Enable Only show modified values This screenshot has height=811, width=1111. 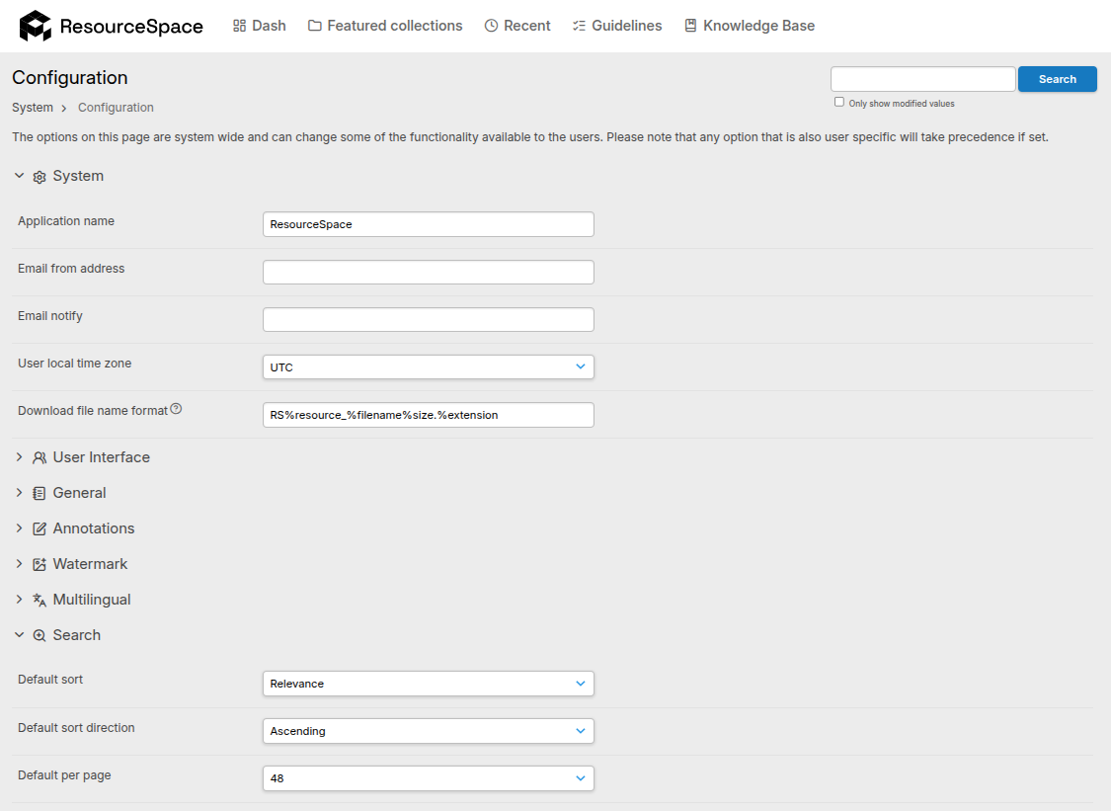[838, 102]
